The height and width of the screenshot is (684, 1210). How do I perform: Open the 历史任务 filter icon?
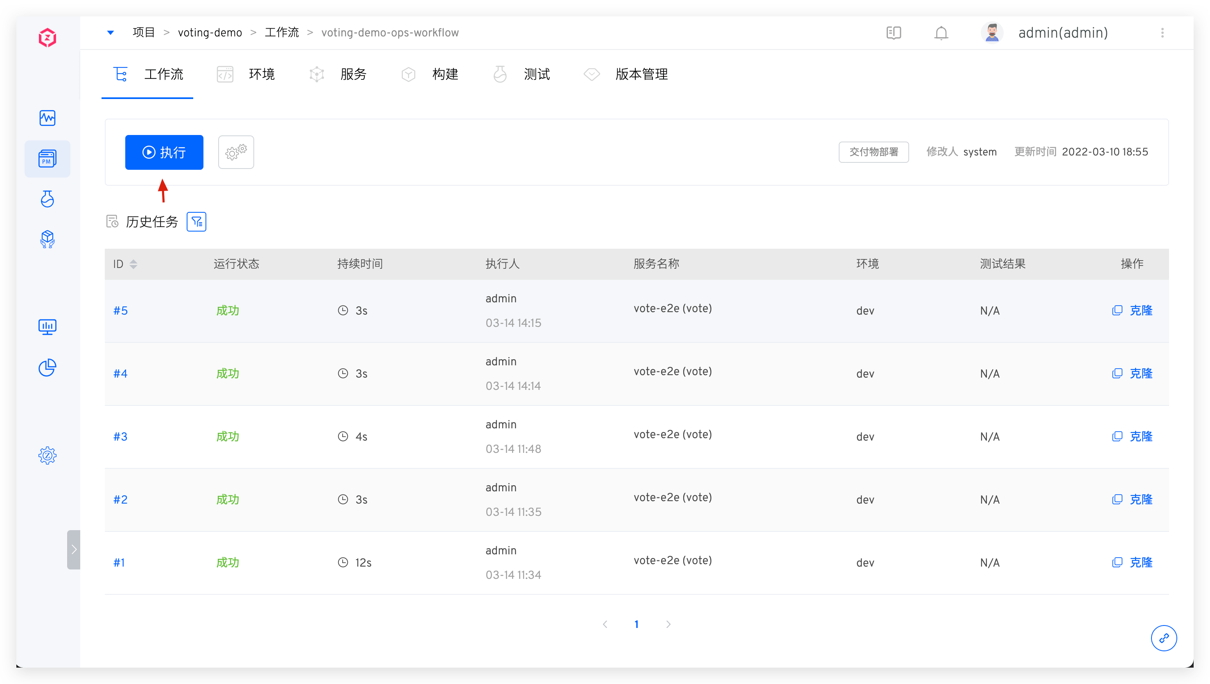click(x=196, y=221)
